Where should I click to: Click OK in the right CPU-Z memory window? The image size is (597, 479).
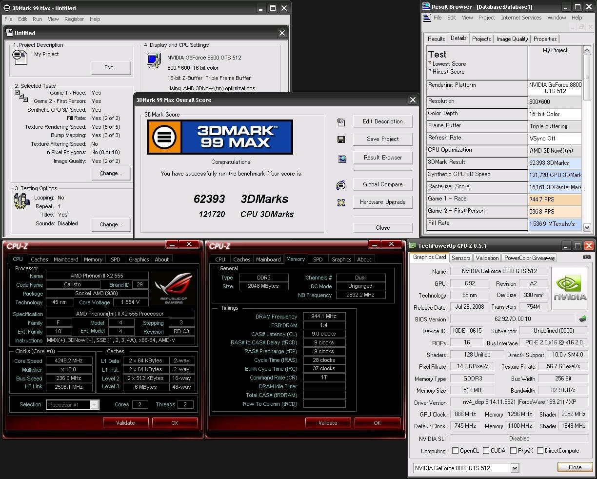(377, 423)
